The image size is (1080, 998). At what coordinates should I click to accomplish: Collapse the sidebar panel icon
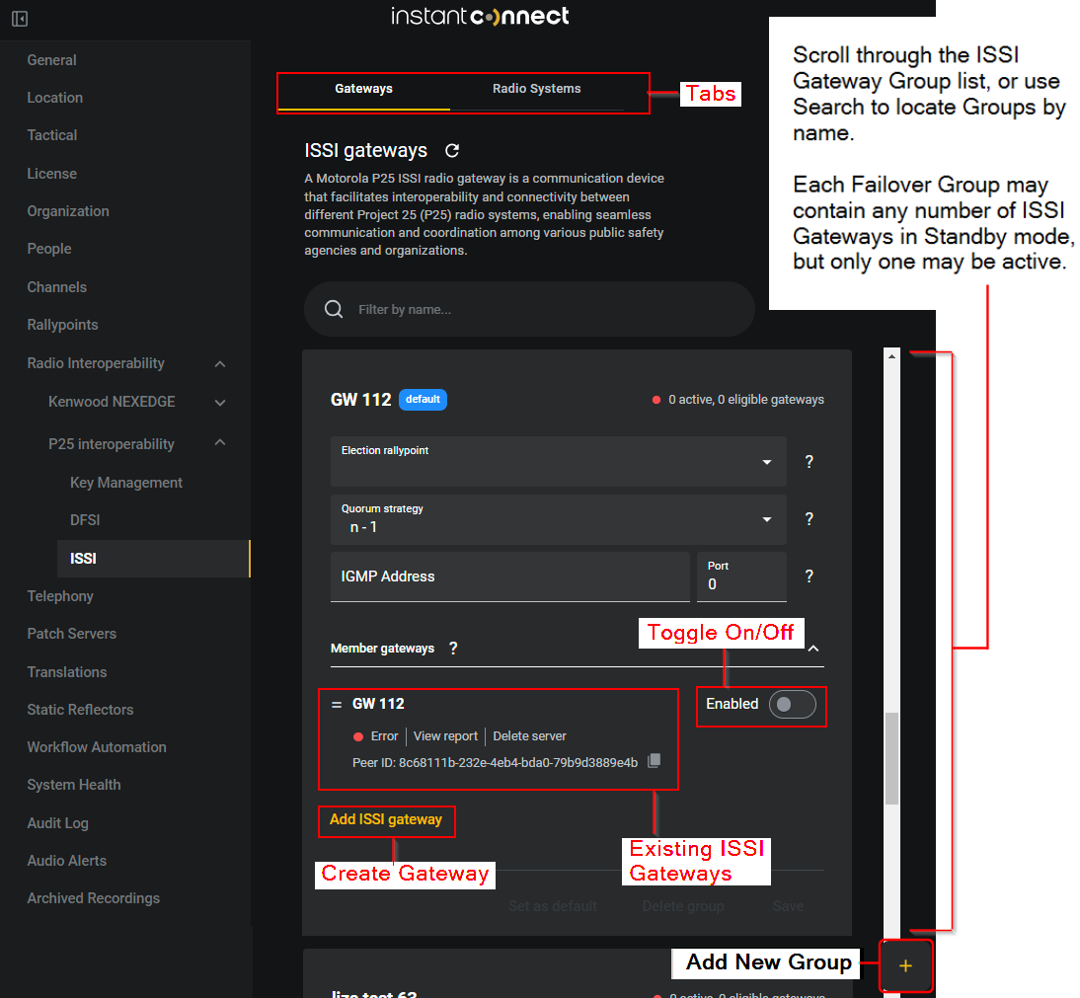[x=20, y=19]
